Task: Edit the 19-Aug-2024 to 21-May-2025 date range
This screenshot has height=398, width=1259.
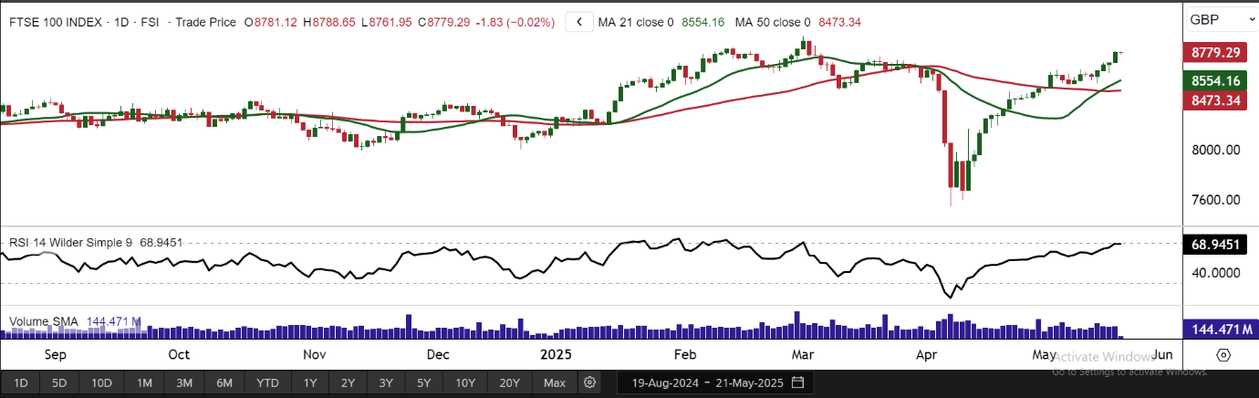Action: pos(714,382)
